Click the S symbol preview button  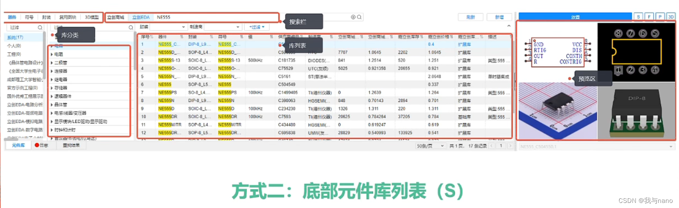point(638,17)
